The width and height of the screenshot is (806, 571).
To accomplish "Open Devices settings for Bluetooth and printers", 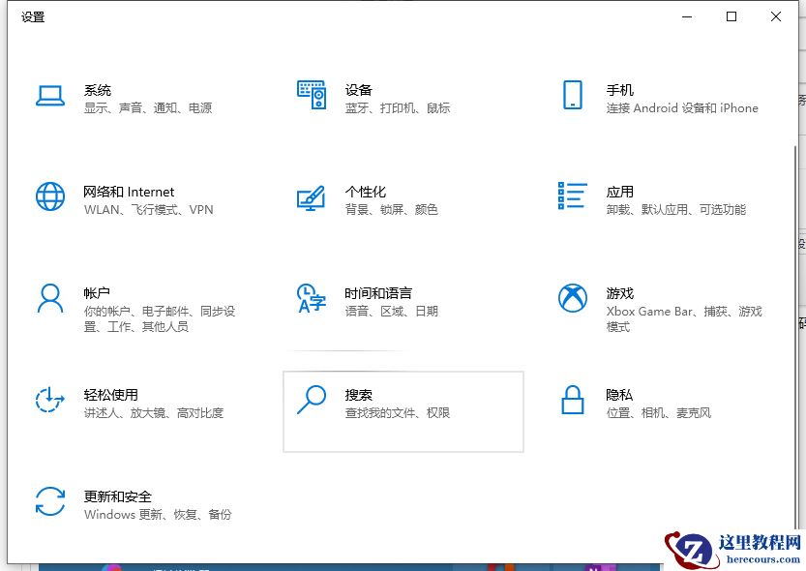I will click(x=313, y=95).
